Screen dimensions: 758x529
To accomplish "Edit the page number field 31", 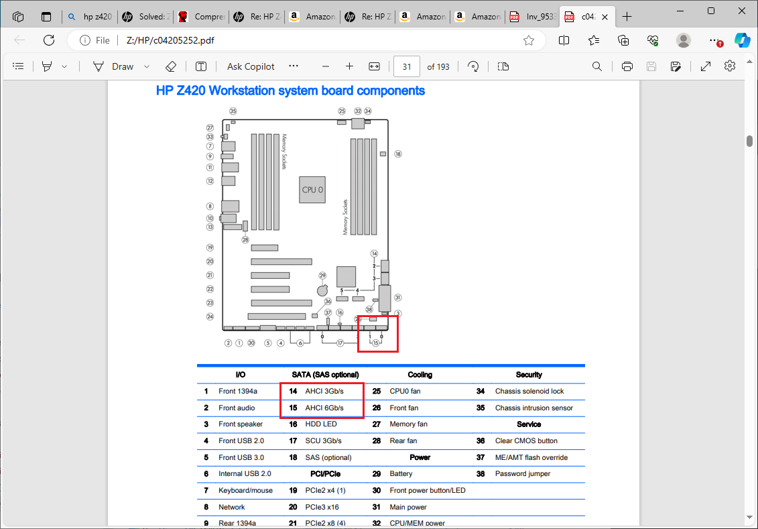I will (x=407, y=66).
